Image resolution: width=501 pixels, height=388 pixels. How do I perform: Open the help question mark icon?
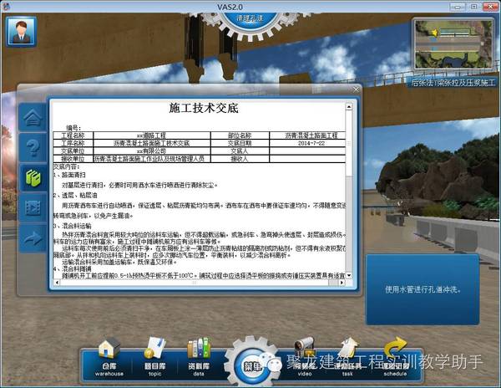pyautogui.click(x=33, y=150)
